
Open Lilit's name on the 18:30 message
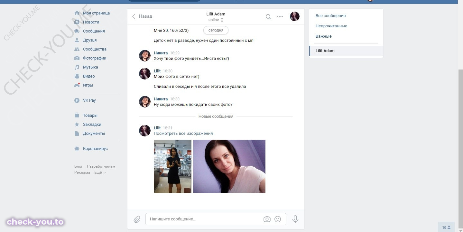click(157, 71)
